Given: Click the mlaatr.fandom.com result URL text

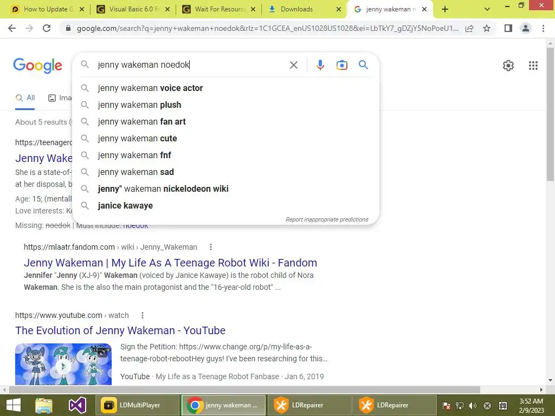Looking at the screenshot, I should click(x=111, y=247).
